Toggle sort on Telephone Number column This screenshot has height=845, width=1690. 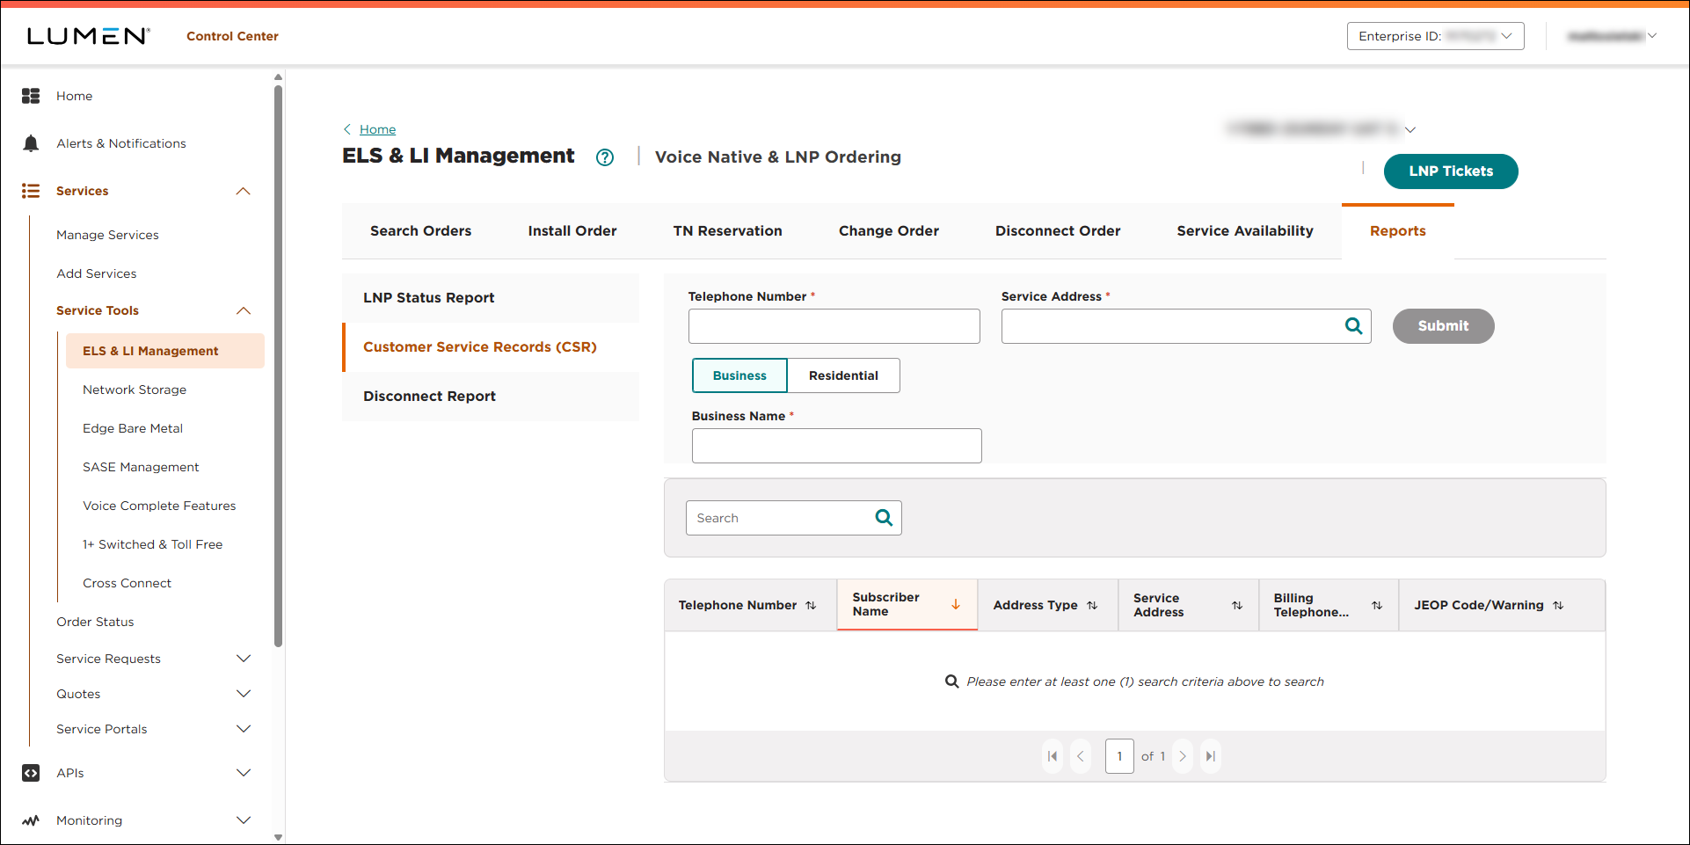810,605
